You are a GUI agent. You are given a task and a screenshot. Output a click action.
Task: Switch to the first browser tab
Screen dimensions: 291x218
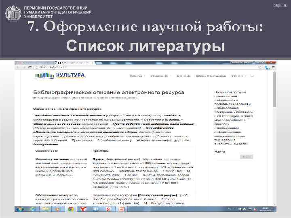(x=36, y=63)
